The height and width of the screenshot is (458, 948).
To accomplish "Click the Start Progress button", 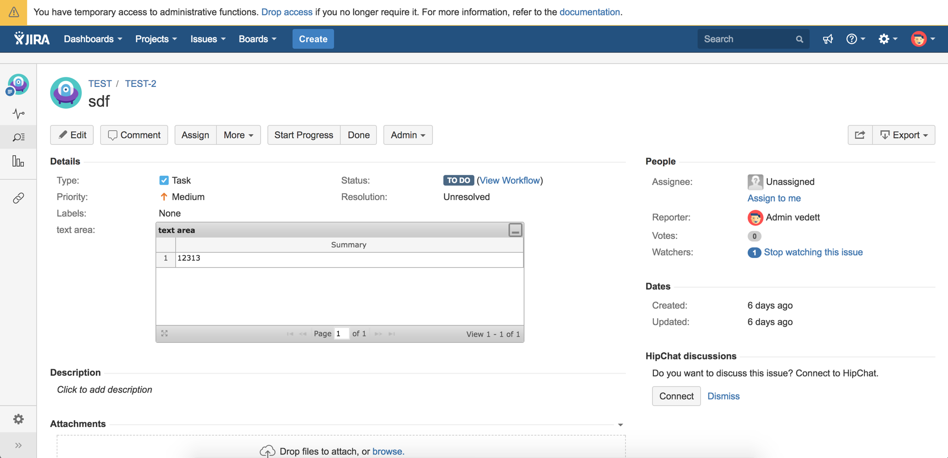I will (303, 135).
